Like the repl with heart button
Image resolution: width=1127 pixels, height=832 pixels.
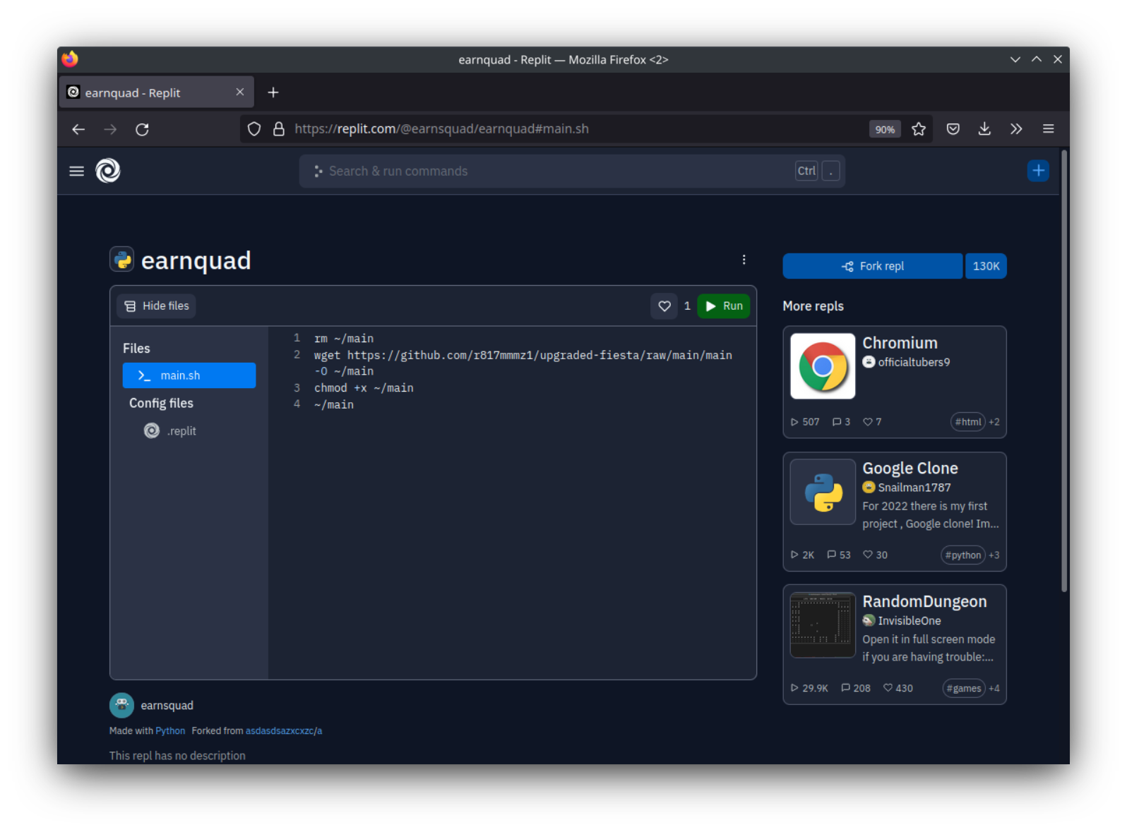pyautogui.click(x=664, y=306)
